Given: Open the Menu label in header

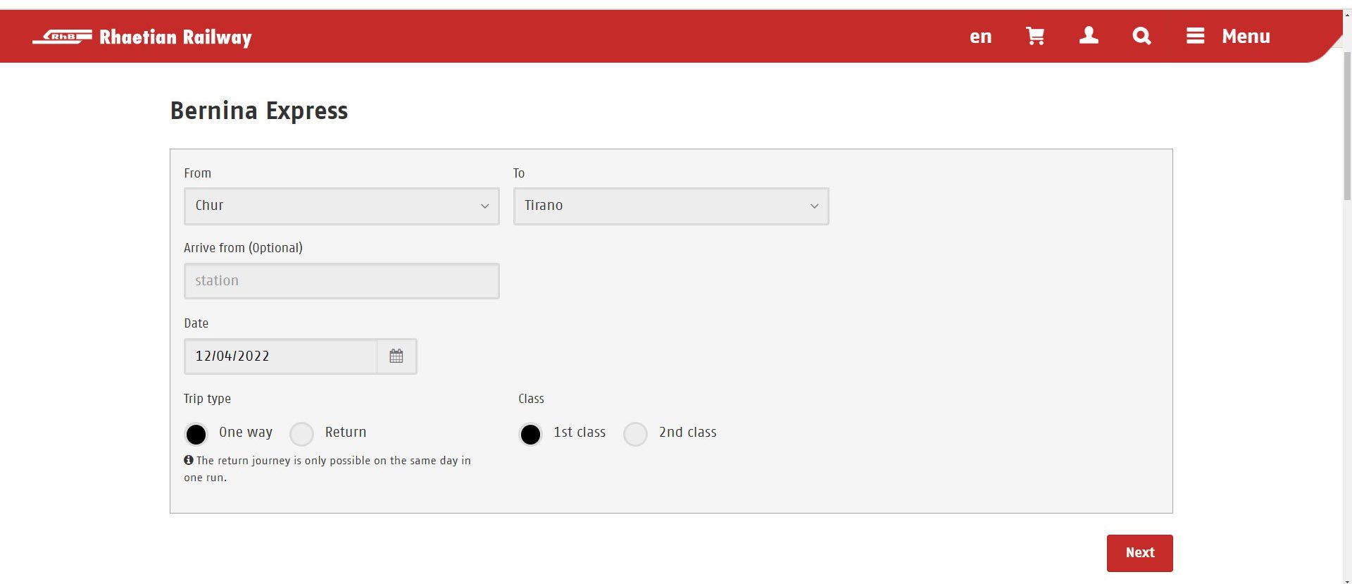Looking at the screenshot, I should tap(1245, 37).
